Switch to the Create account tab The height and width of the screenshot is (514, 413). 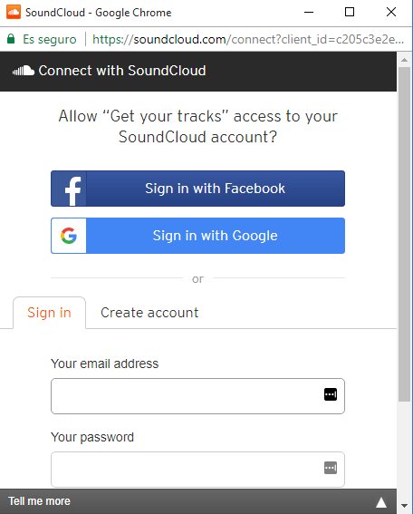[x=149, y=313]
